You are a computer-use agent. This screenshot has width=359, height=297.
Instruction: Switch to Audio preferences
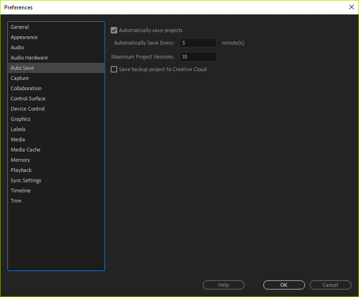click(x=18, y=47)
